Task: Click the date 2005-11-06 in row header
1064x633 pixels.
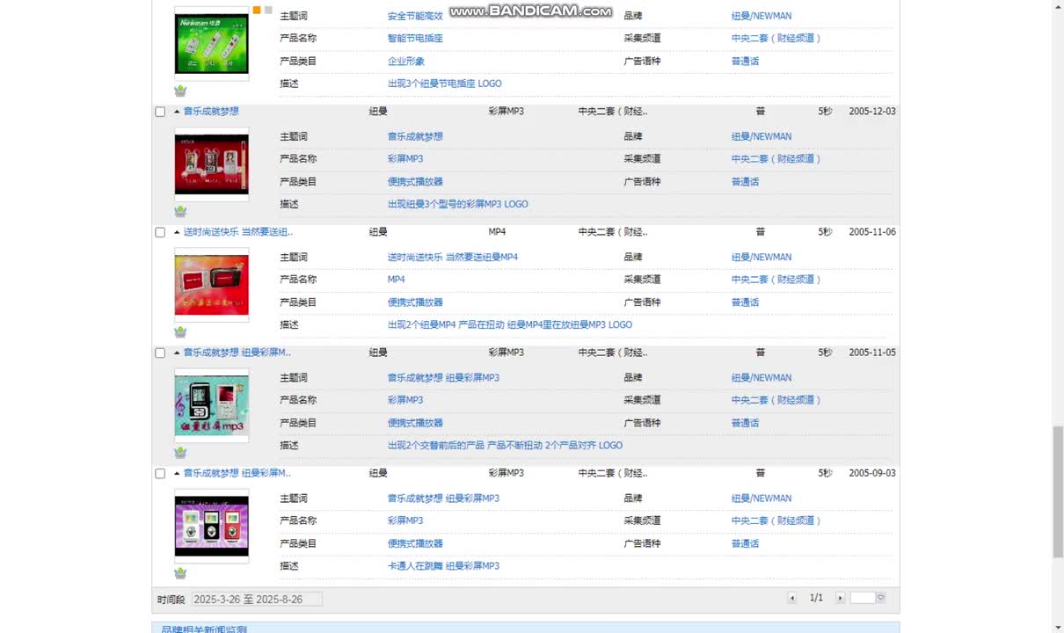Action: [x=872, y=232]
